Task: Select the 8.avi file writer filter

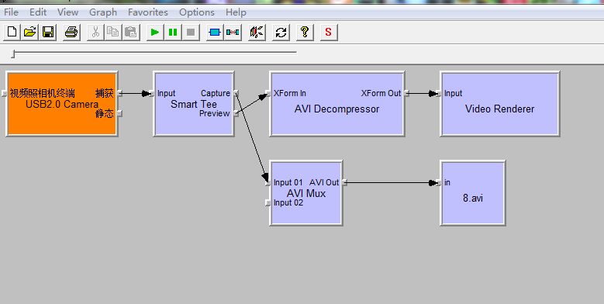Action: click(x=473, y=193)
